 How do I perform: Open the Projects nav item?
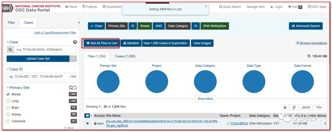point(89,7)
